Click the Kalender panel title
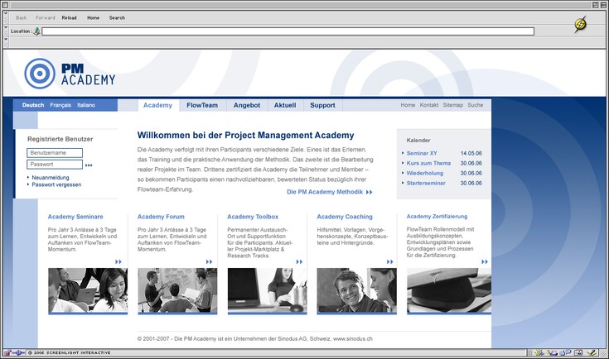This screenshot has width=609, height=359. pos(418,141)
